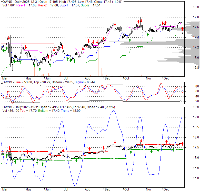Click the Dec label on the bottom chart's time axis
200x191 pixels.
pyautogui.click(x=166, y=189)
